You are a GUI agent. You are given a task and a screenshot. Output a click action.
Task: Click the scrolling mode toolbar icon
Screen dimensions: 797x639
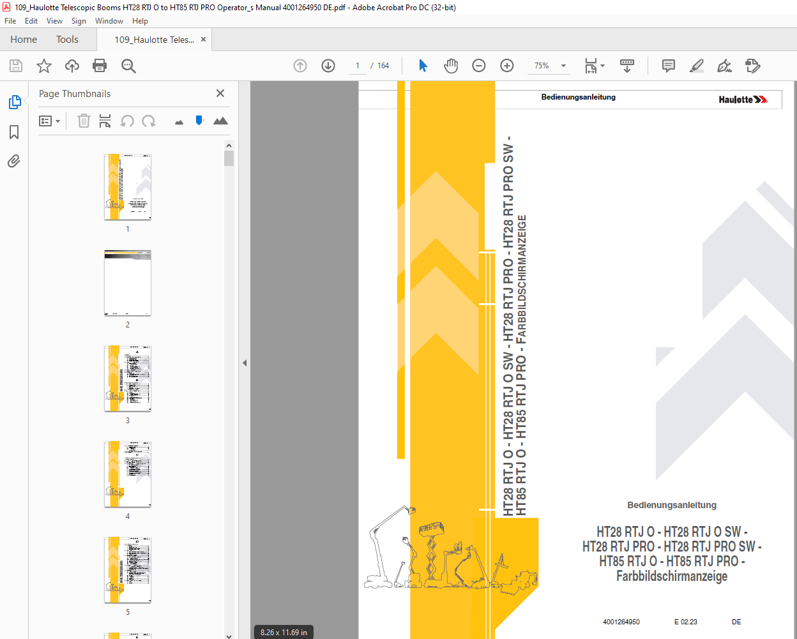pyautogui.click(x=627, y=66)
